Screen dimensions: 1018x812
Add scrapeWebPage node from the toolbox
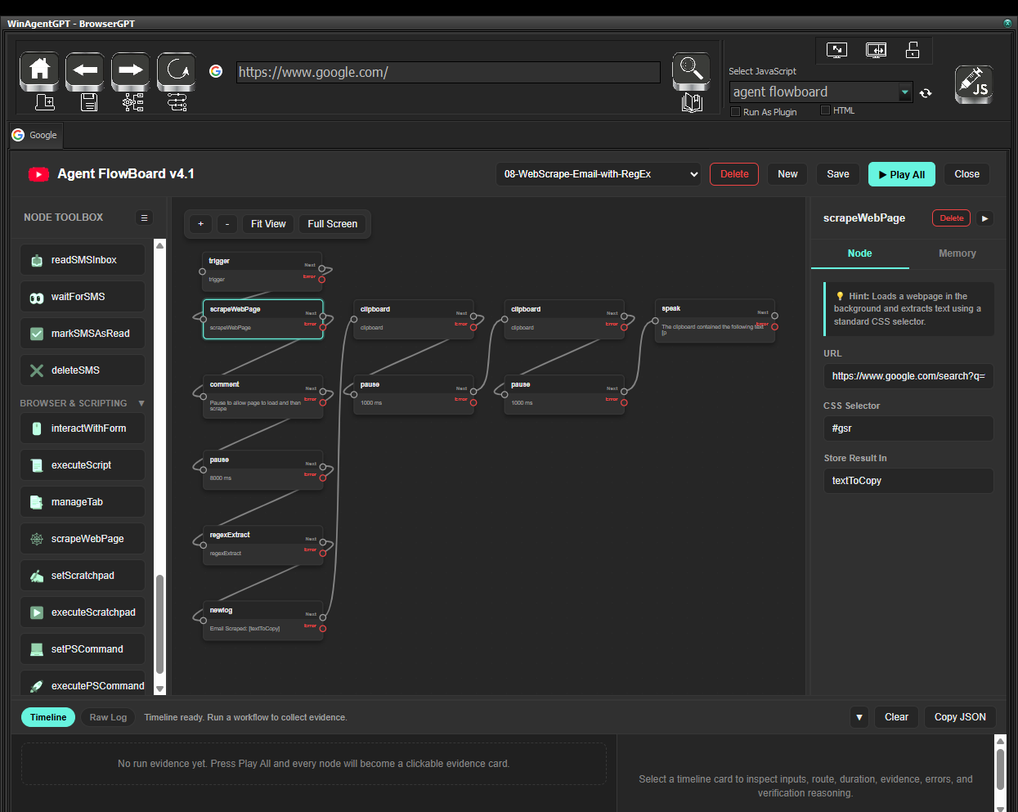coord(83,539)
